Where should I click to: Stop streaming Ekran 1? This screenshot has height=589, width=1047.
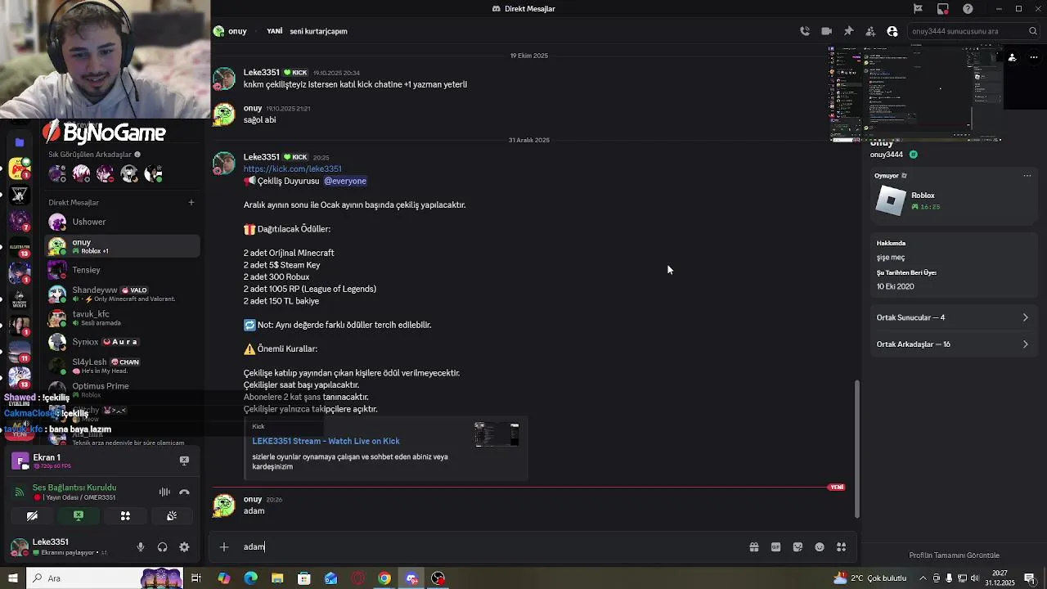tap(184, 461)
